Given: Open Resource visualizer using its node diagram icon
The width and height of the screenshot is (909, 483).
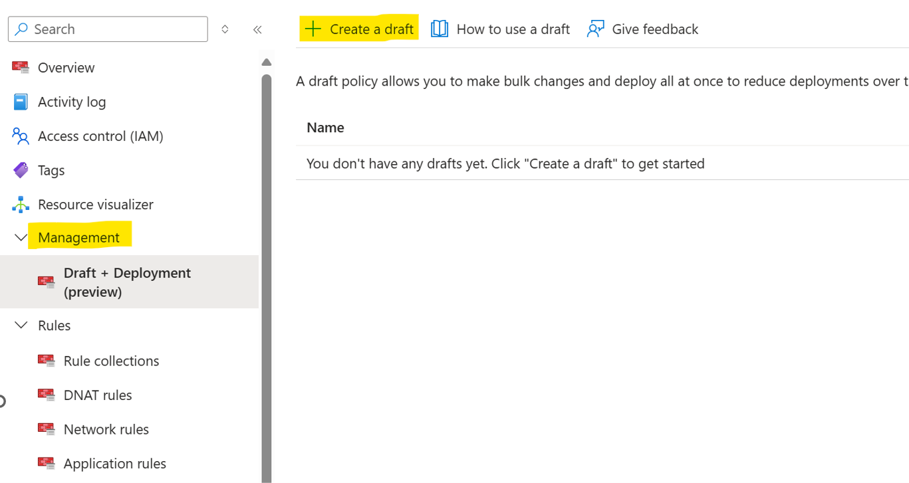Looking at the screenshot, I should point(20,204).
